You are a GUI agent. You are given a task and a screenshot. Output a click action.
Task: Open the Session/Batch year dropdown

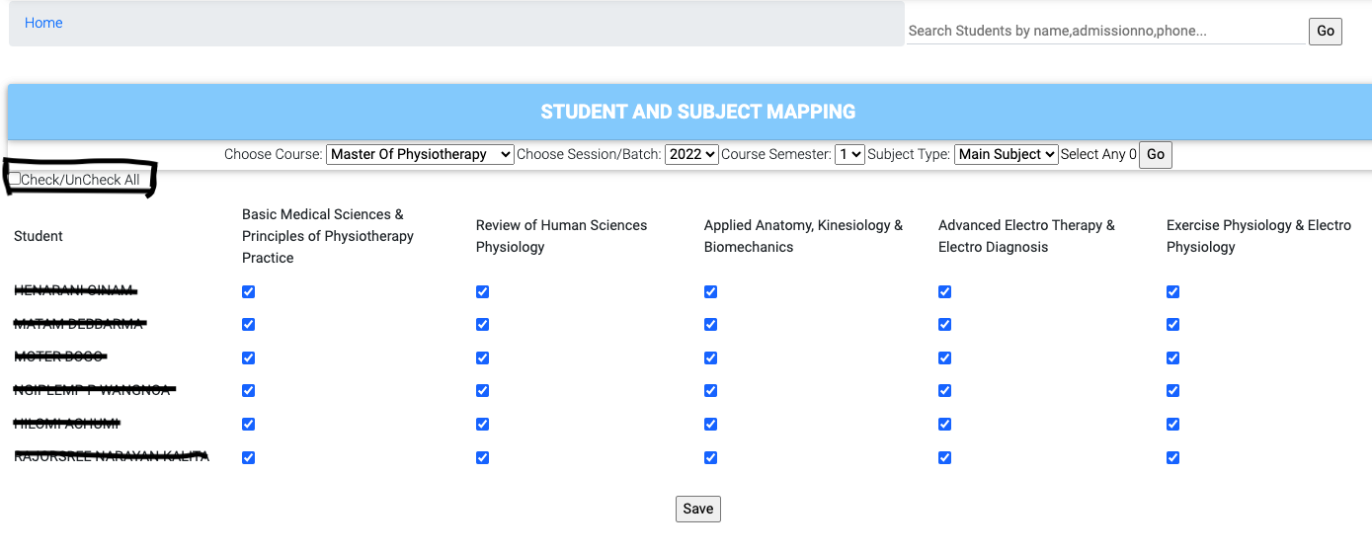click(x=691, y=154)
